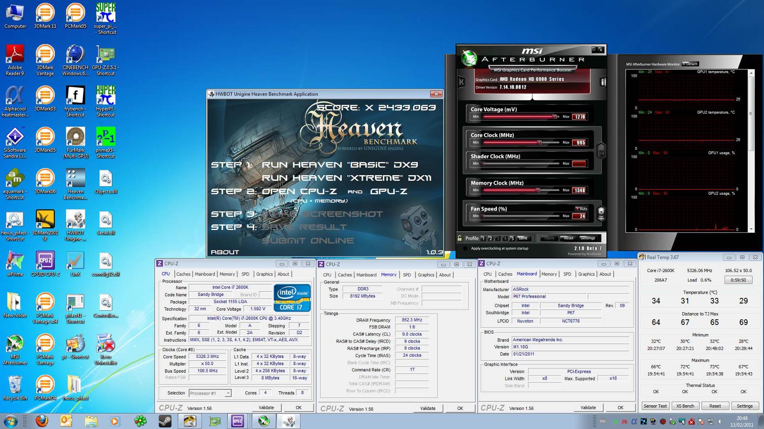Select Afterburner profile slot 5
The width and height of the screenshot is (764, 429).
pos(512,238)
